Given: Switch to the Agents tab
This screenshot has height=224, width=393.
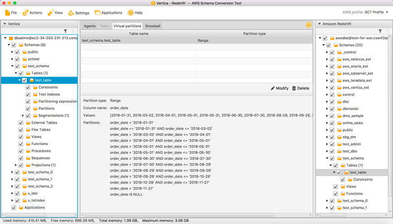Looking at the screenshot, I should click(89, 26).
